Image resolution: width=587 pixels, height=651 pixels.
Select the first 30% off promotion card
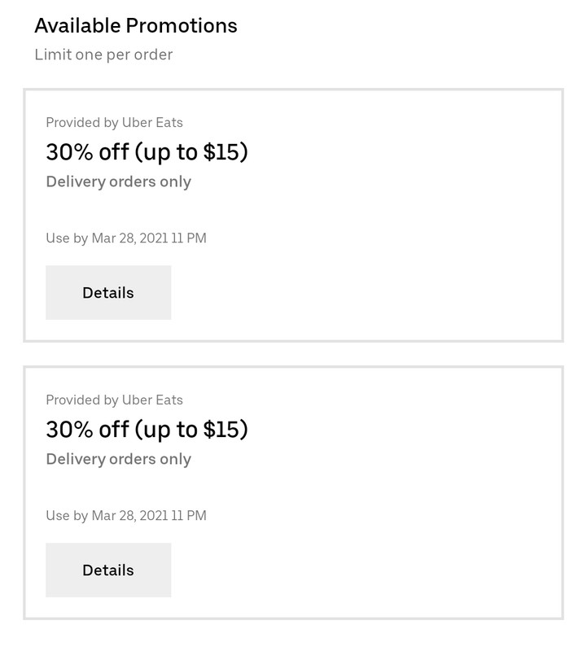(x=293, y=216)
